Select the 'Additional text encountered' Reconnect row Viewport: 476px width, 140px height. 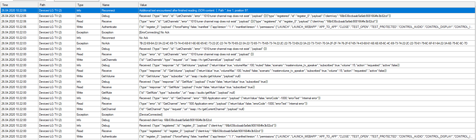pyautogui.click(x=194, y=10)
